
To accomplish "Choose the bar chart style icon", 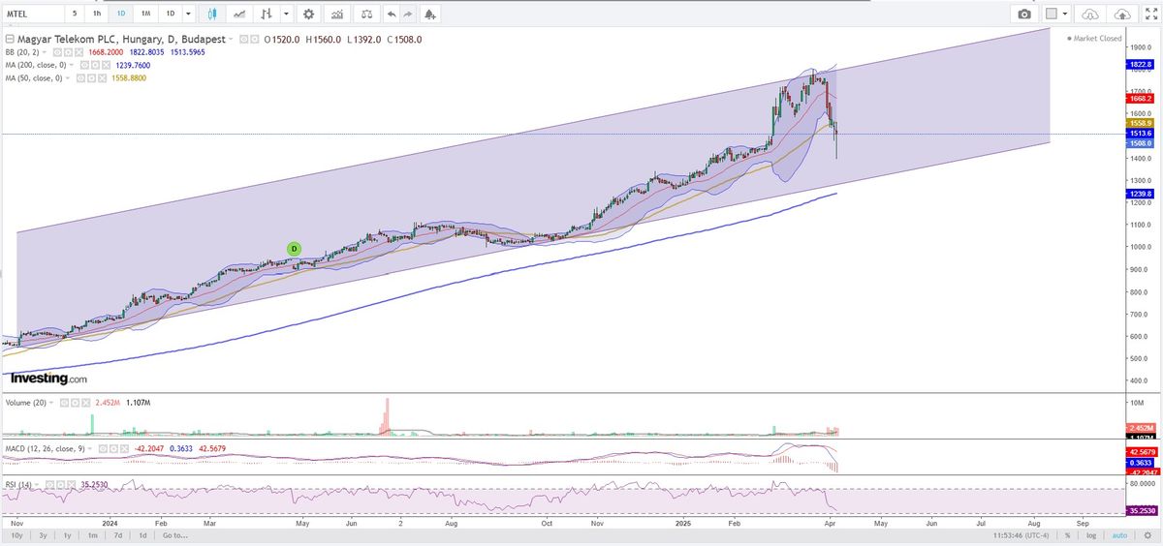I will [x=266, y=15].
